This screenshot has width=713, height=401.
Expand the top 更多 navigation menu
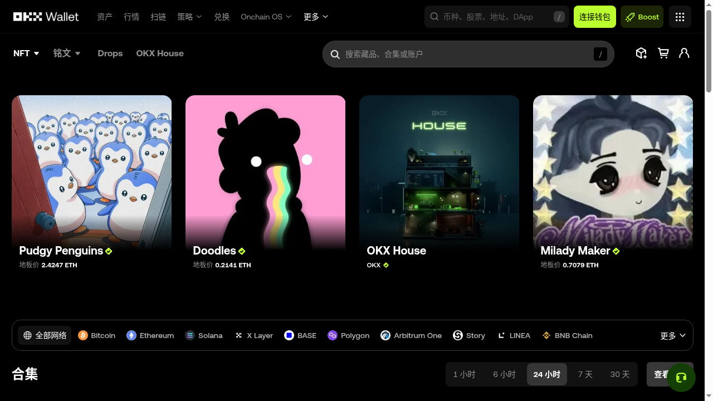pyautogui.click(x=316, y=17)
